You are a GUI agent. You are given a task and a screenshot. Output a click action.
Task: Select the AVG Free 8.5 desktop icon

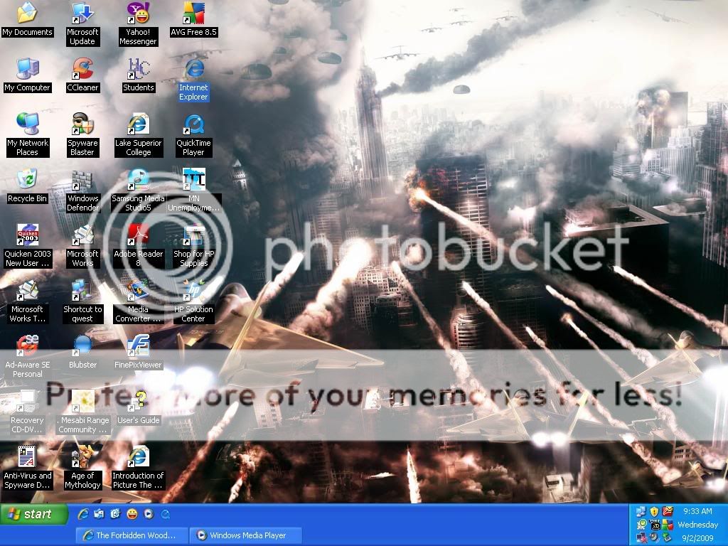193,19
